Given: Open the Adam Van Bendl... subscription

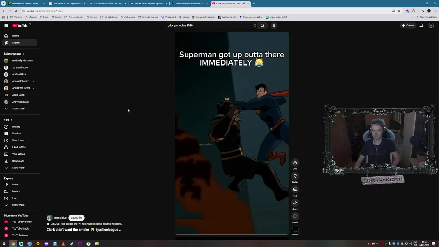Looking at the screenshot, I should point(19,88).
